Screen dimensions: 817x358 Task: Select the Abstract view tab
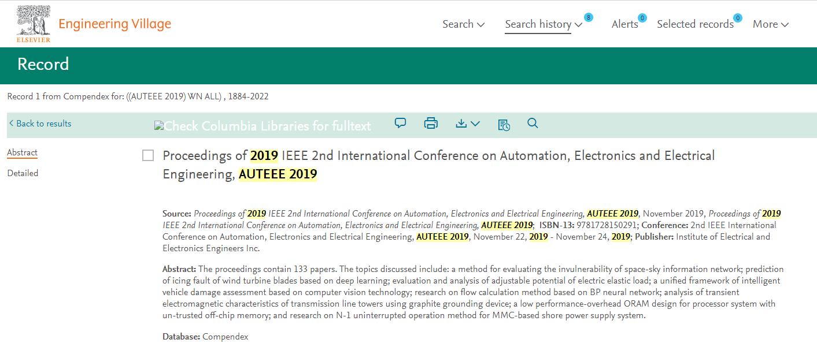point(22,153)
